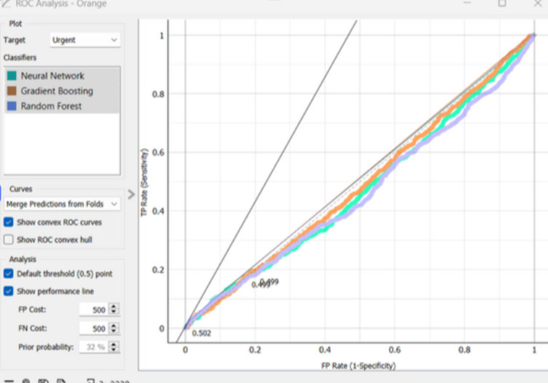This screenshot has height=383, width=548.
Task: Click the brown Gradient Boosting color swatch
Action: (x=12, y=91)
